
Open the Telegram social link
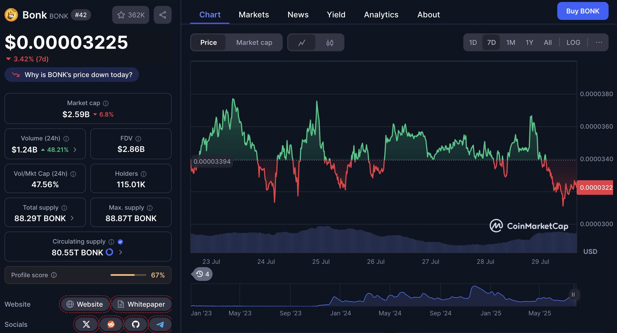[160, 324]
